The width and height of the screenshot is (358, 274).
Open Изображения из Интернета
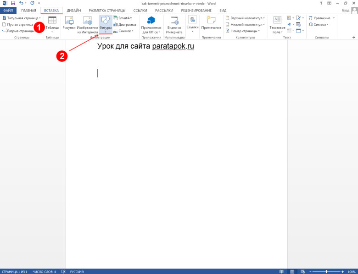(x=87, y=24)
